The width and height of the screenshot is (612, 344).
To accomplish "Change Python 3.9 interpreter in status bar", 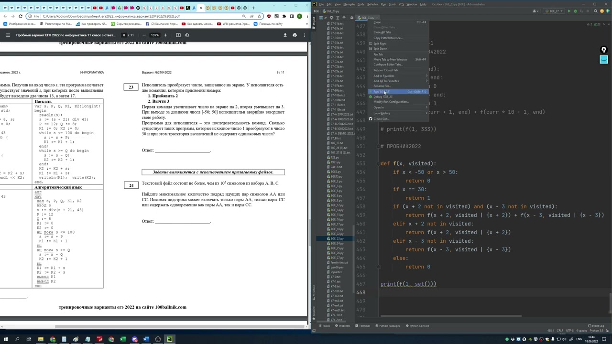I will (x=596, y=331).
